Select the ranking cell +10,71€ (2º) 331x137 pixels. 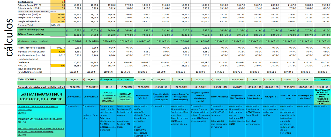125,87
